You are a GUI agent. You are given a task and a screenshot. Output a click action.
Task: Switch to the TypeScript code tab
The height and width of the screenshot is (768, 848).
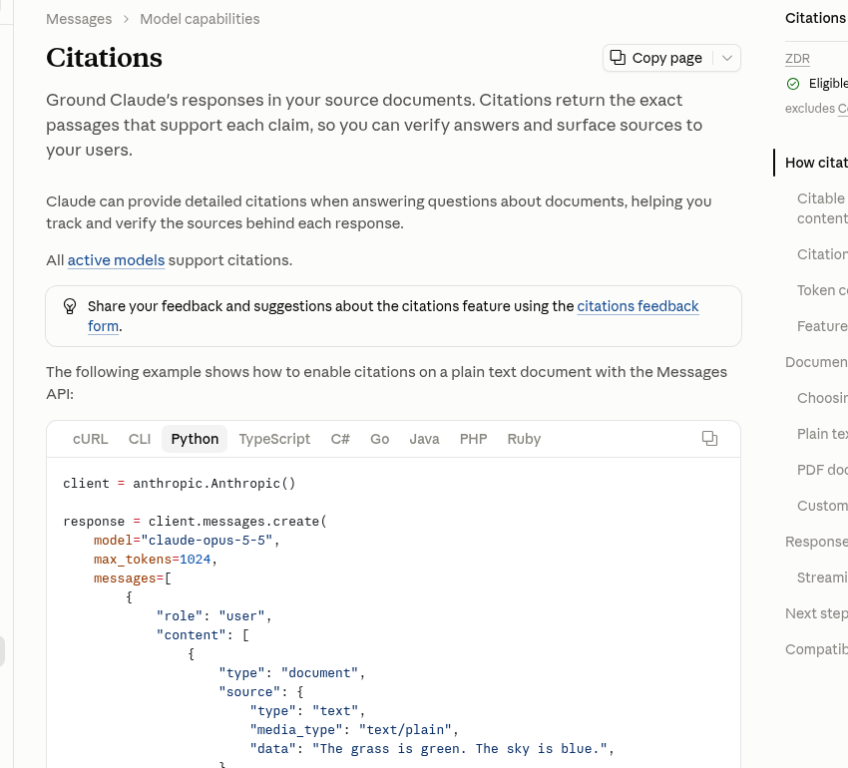coord(274,439)
